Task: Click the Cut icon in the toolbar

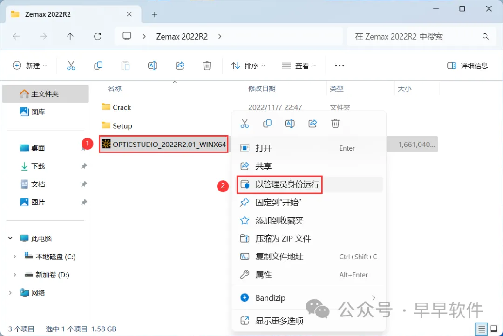Action: (x=71, y=66)
